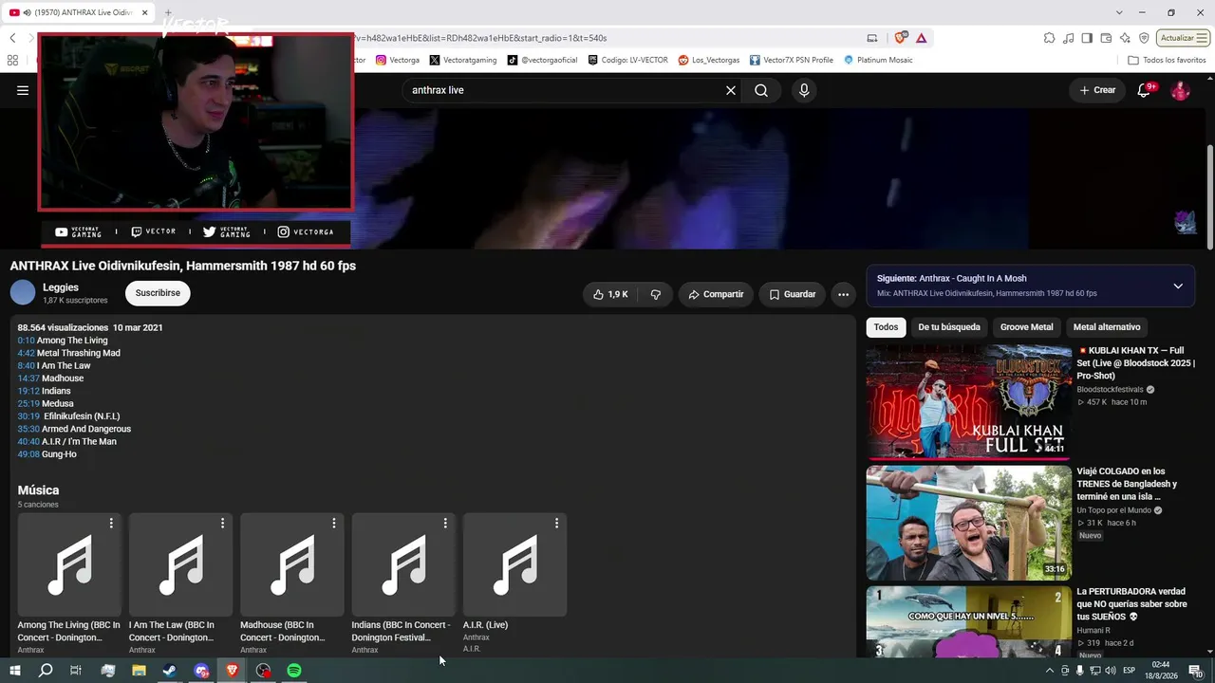Open Brave Shields lion icon

901,38
